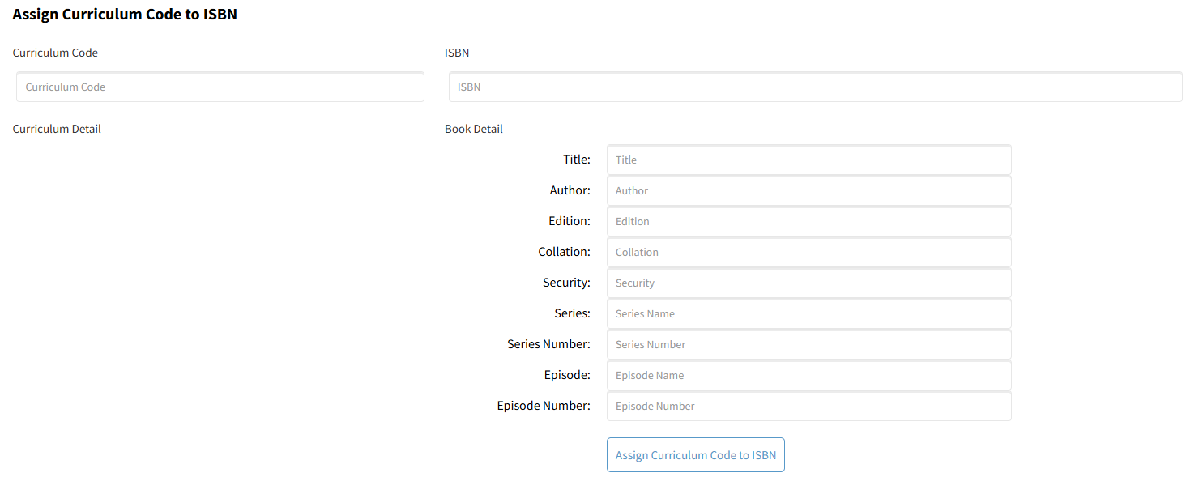Click the 'Curriculum Detail' label text
The height and width of the screenshot is (494, 1203).
[57, 129]
